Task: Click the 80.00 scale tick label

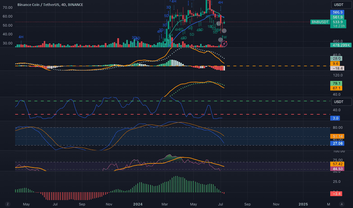Action: tap(338, 127)
